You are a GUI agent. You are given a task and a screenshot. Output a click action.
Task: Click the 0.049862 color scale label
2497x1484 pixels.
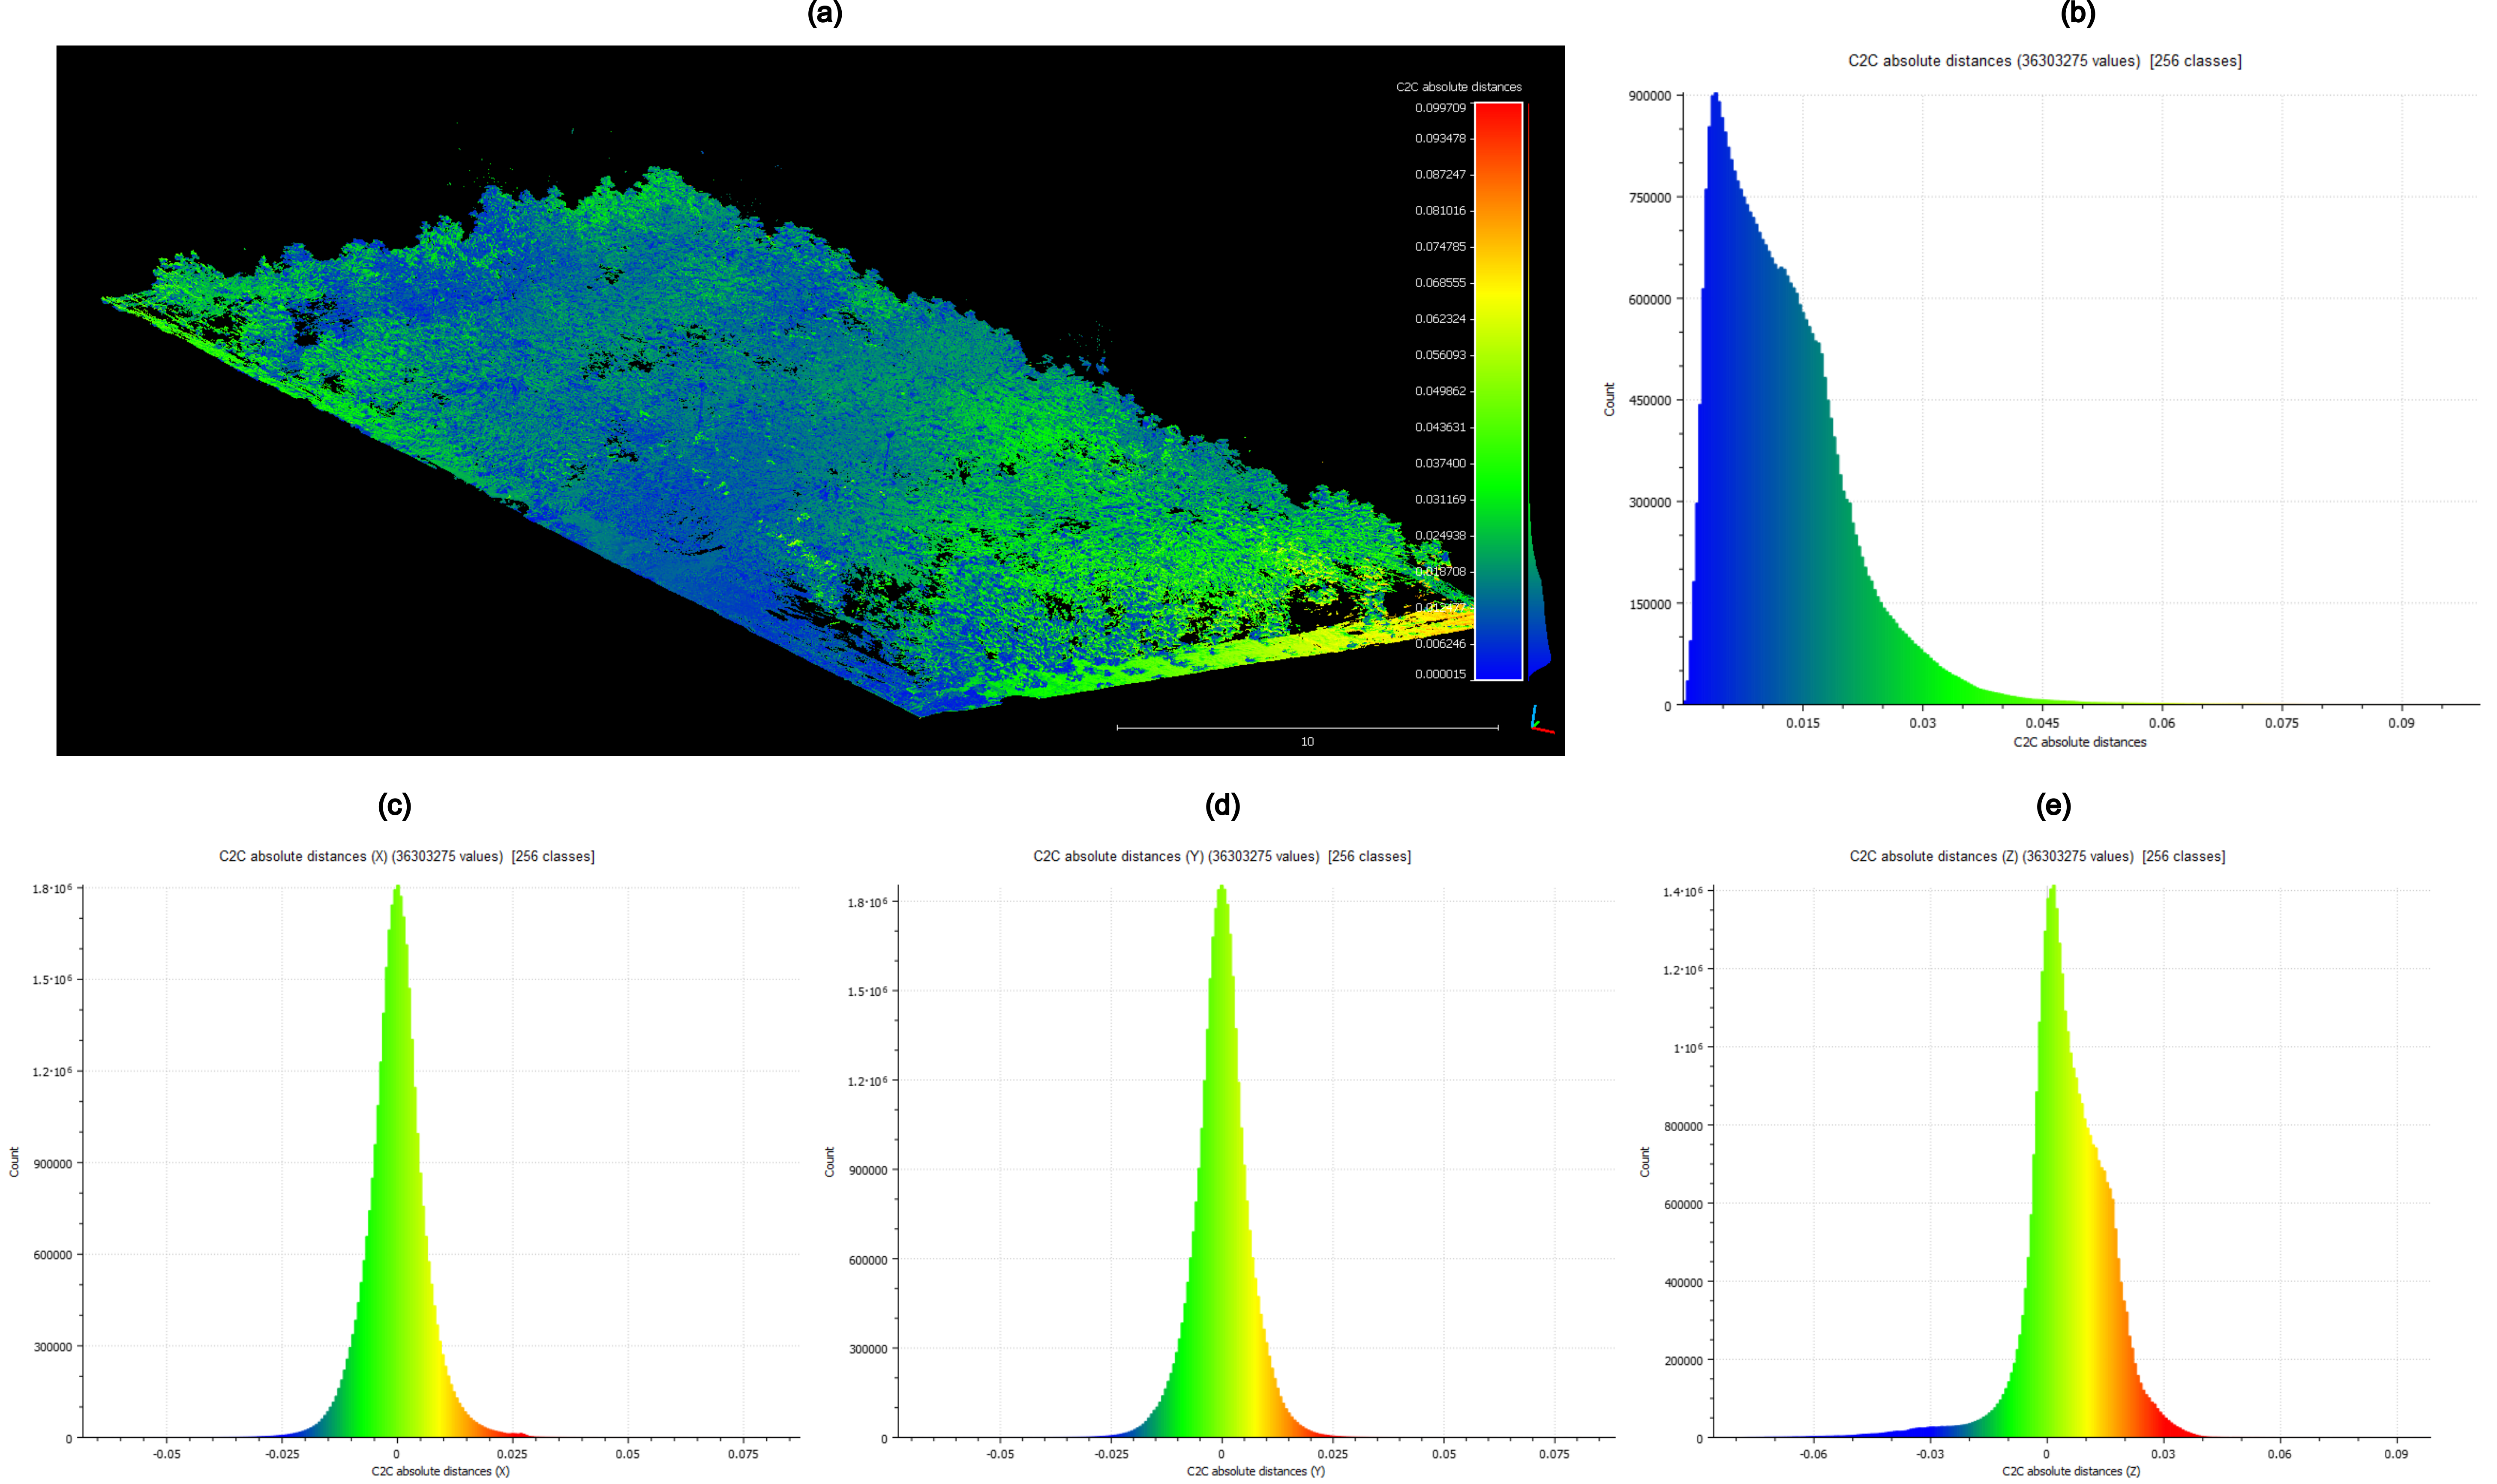tap(1441, 391)
